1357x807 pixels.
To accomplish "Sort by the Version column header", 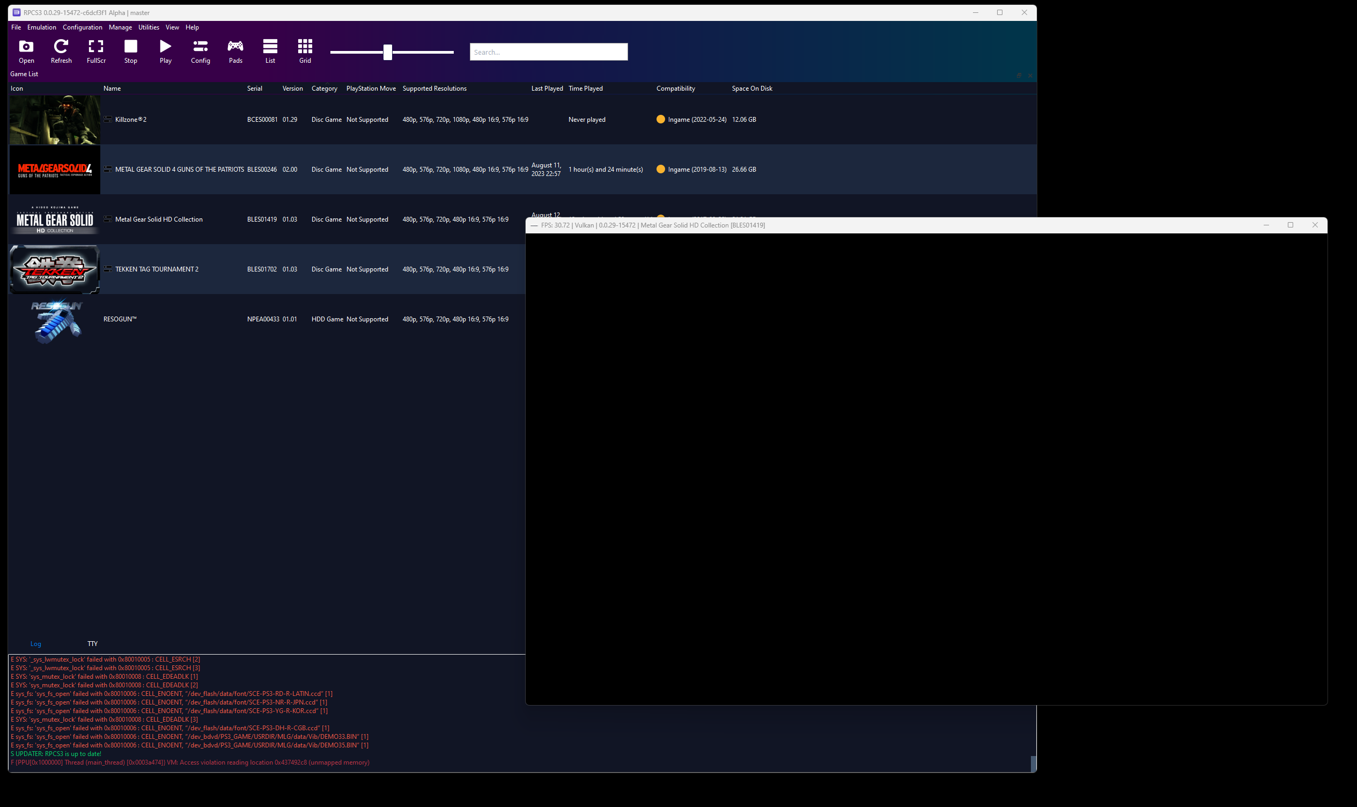I will (292, 89).
